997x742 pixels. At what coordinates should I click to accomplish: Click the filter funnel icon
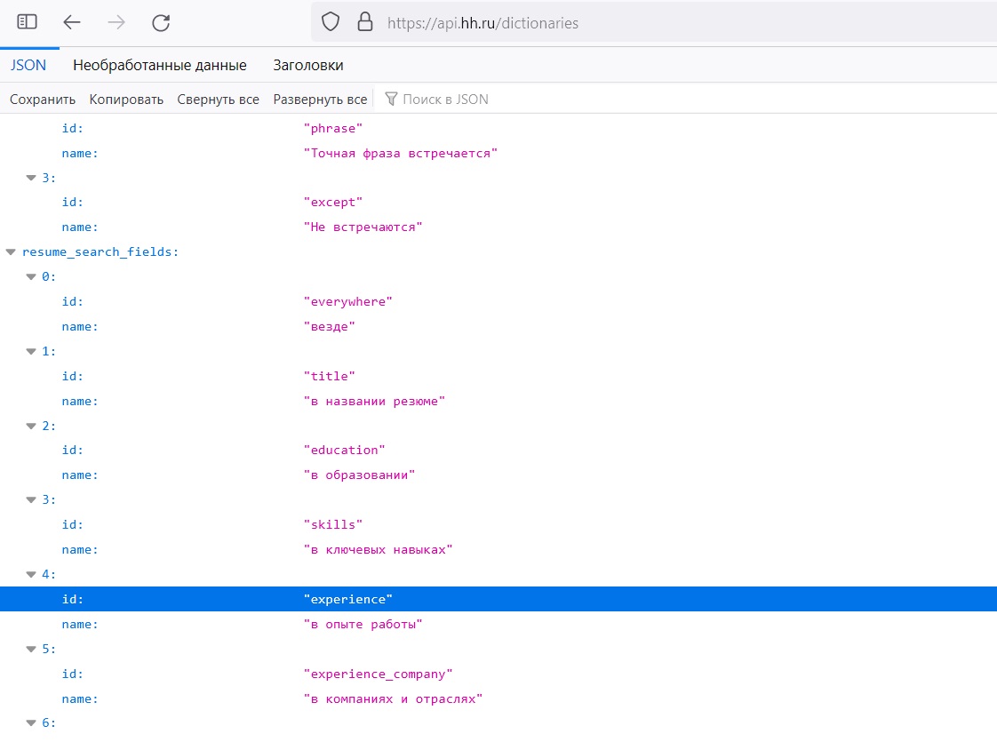[391, 100]
